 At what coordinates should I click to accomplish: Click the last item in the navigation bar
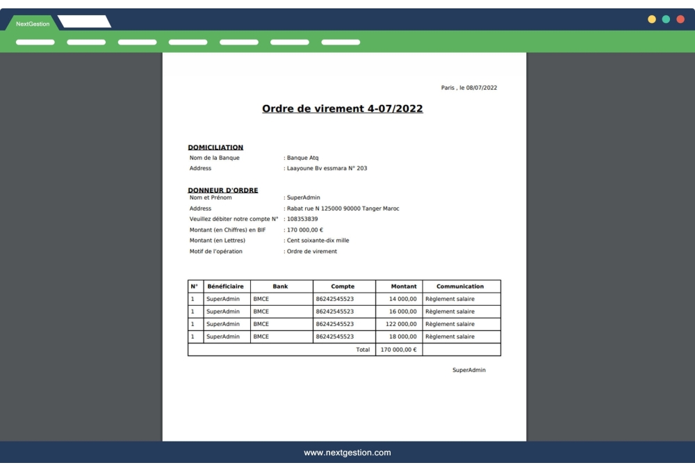tap(340, 42)
